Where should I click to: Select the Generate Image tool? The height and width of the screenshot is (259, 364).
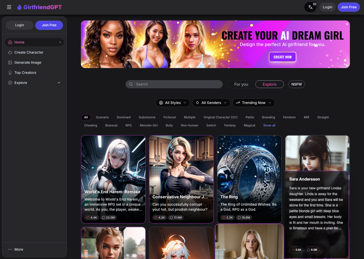coord(10,62)
